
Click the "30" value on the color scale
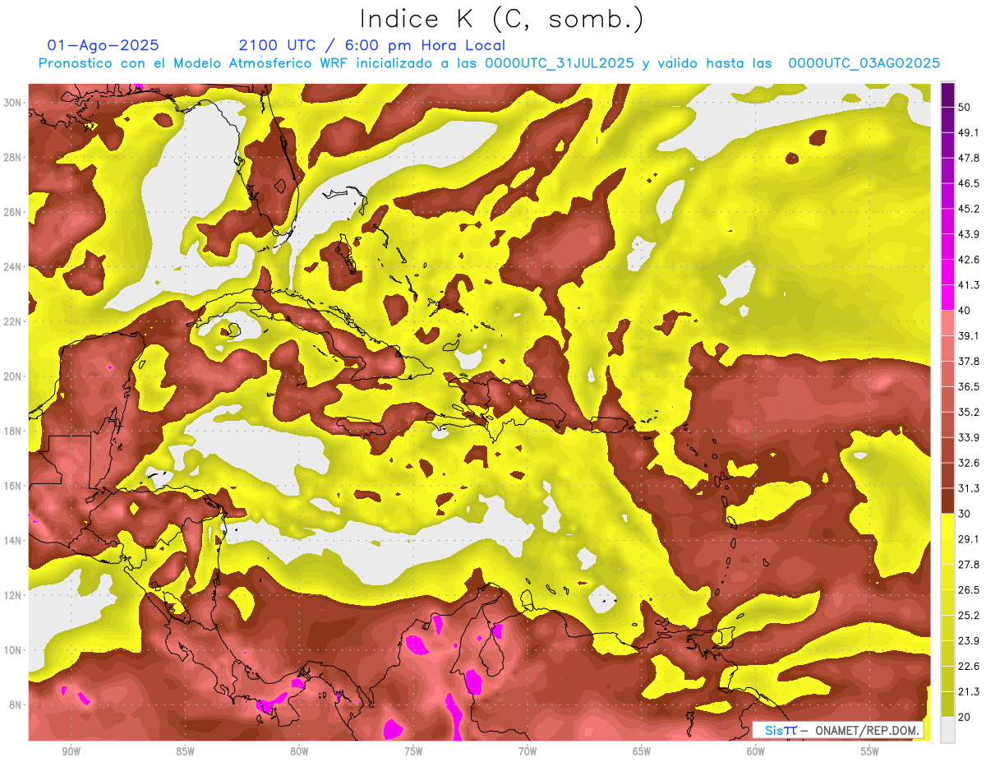(965, 514)
